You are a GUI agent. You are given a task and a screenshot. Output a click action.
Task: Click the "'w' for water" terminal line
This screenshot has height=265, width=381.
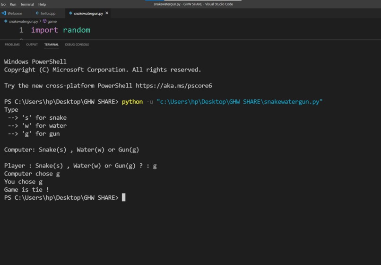pos(37,126)
